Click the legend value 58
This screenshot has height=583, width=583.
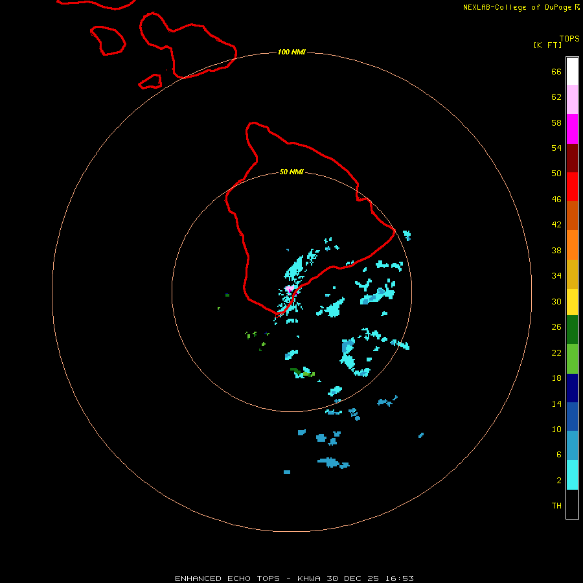click(556, 122)
